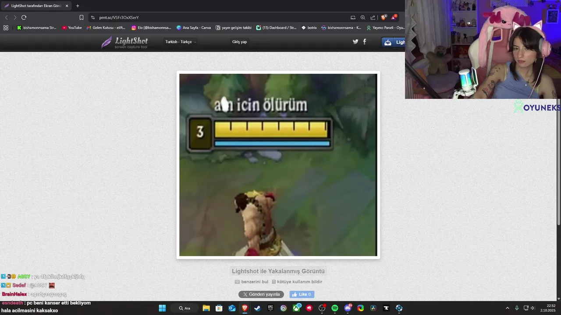561x315 pixels.
Task: Open Epic Games launcher from taskbar
Action: pyautogui.click(x=270, y=308)
